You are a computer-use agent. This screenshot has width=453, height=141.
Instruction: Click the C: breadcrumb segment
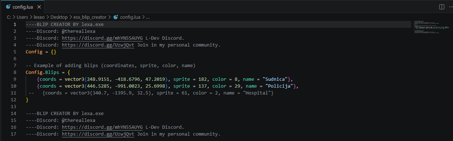click(9, 17)
